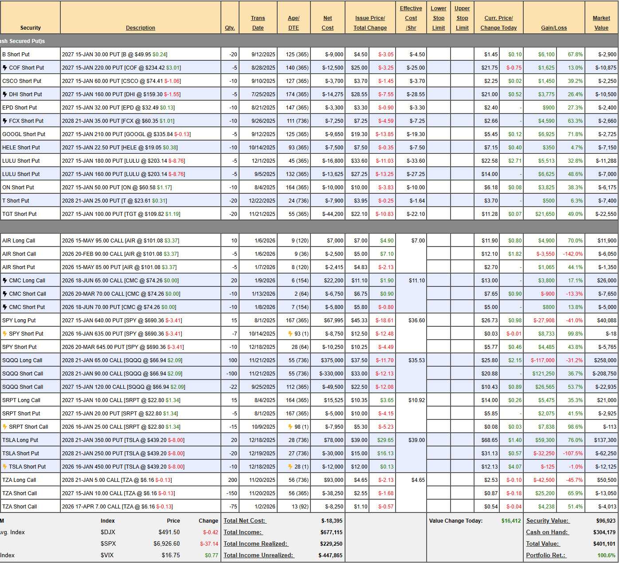The width and height of the screenshot is (619, 563).
Task: Click the Trans Date column header
Action: click(x=258, y=23)
